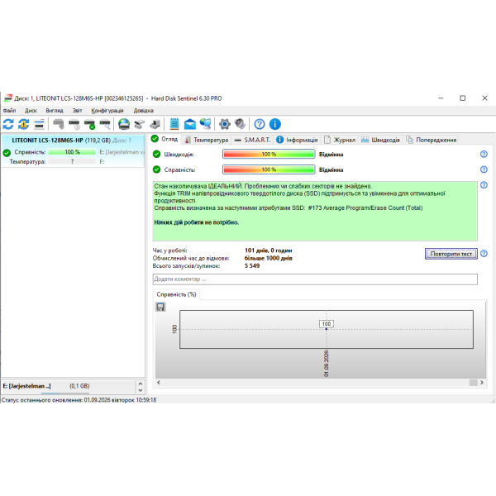The height and width of the screenshot is (496, 496).
Task: Click right arrow of graph horizontal scrollbar
Action: (x=482, y=383)
